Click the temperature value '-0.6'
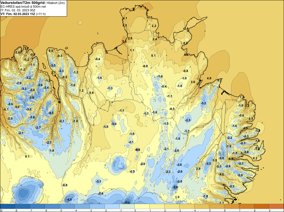 pos(241,115)
